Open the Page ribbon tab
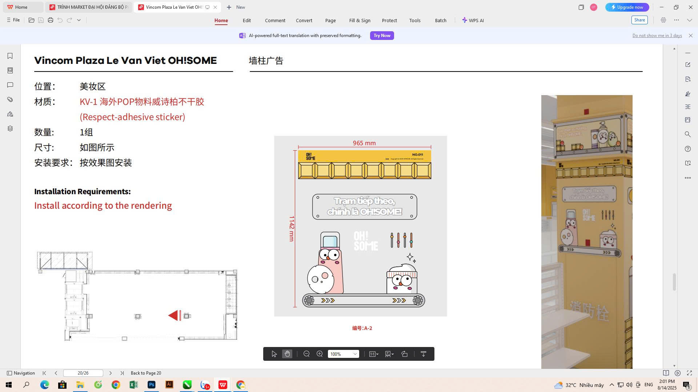698x392 pixels. (330, 21)
